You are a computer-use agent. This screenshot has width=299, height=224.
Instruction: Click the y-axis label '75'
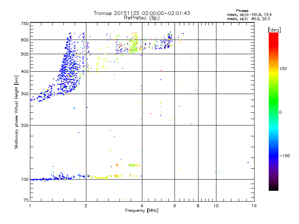(x=26, y=200)
